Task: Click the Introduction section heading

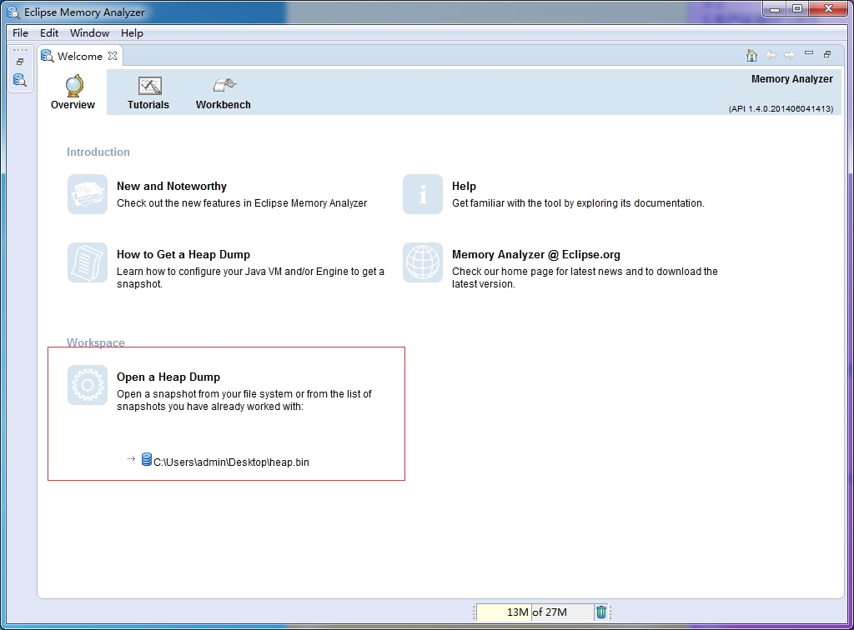Action: click(98, 152)
